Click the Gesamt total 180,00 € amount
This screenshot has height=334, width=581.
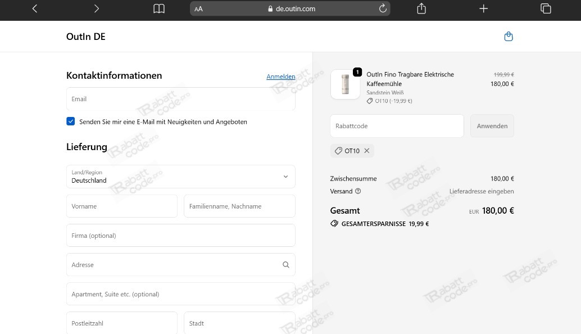498,210
